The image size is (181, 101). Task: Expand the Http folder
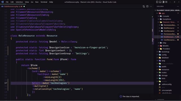click(158, 43)
